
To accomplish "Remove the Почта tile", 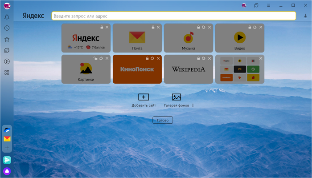I will (x=158, y=27).
